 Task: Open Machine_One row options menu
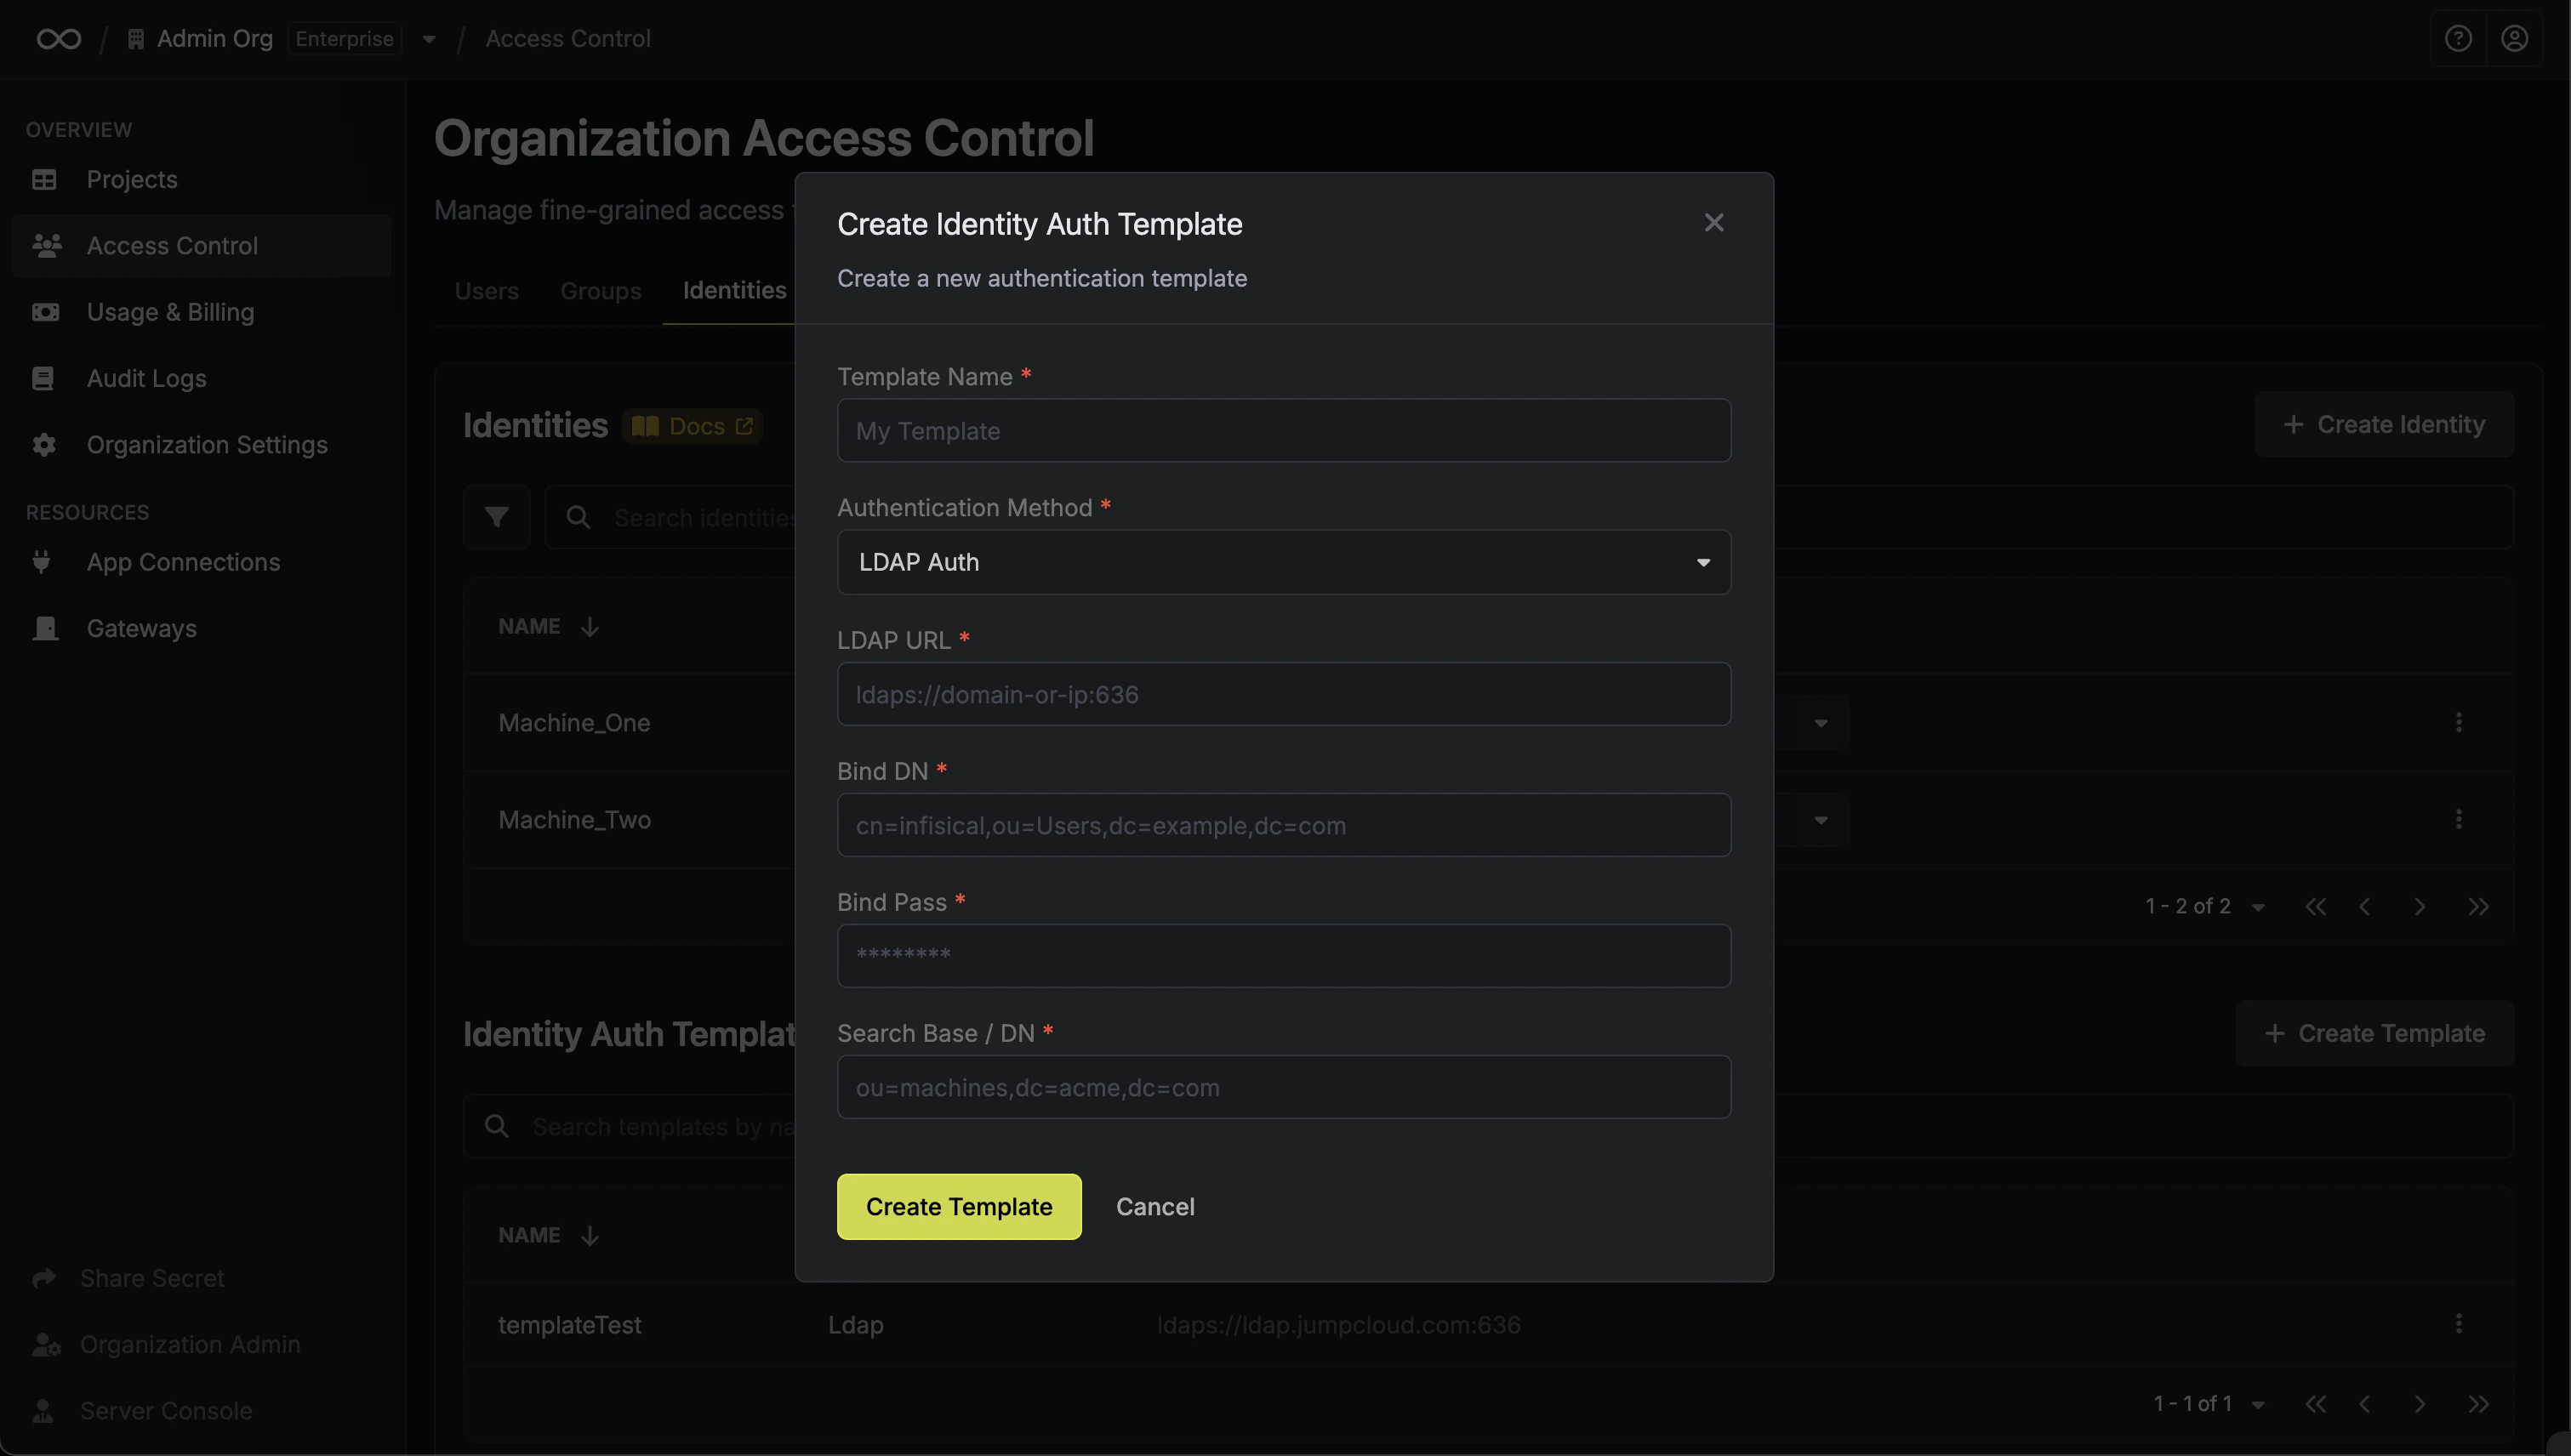(x=2459, y=722)
